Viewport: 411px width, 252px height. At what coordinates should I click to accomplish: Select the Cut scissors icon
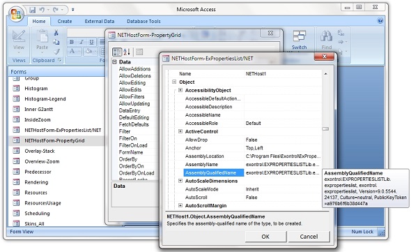[x=56, y=33]
